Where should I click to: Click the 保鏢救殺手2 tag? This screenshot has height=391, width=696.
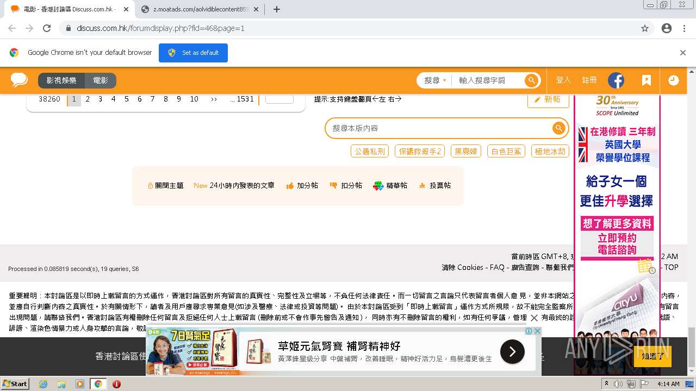(x=420, y=151)
